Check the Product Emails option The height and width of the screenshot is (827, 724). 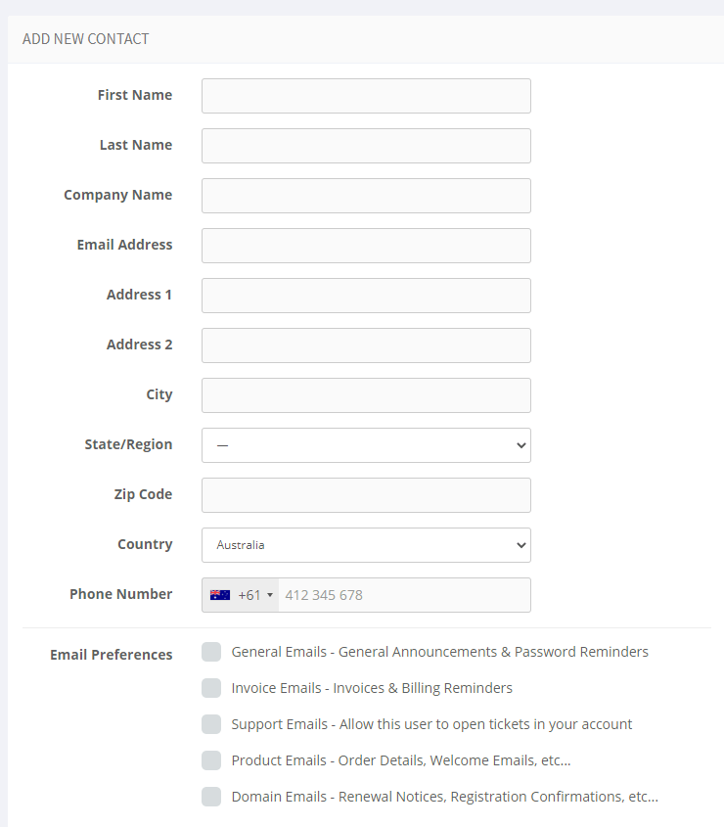click(x=211, y=759)
